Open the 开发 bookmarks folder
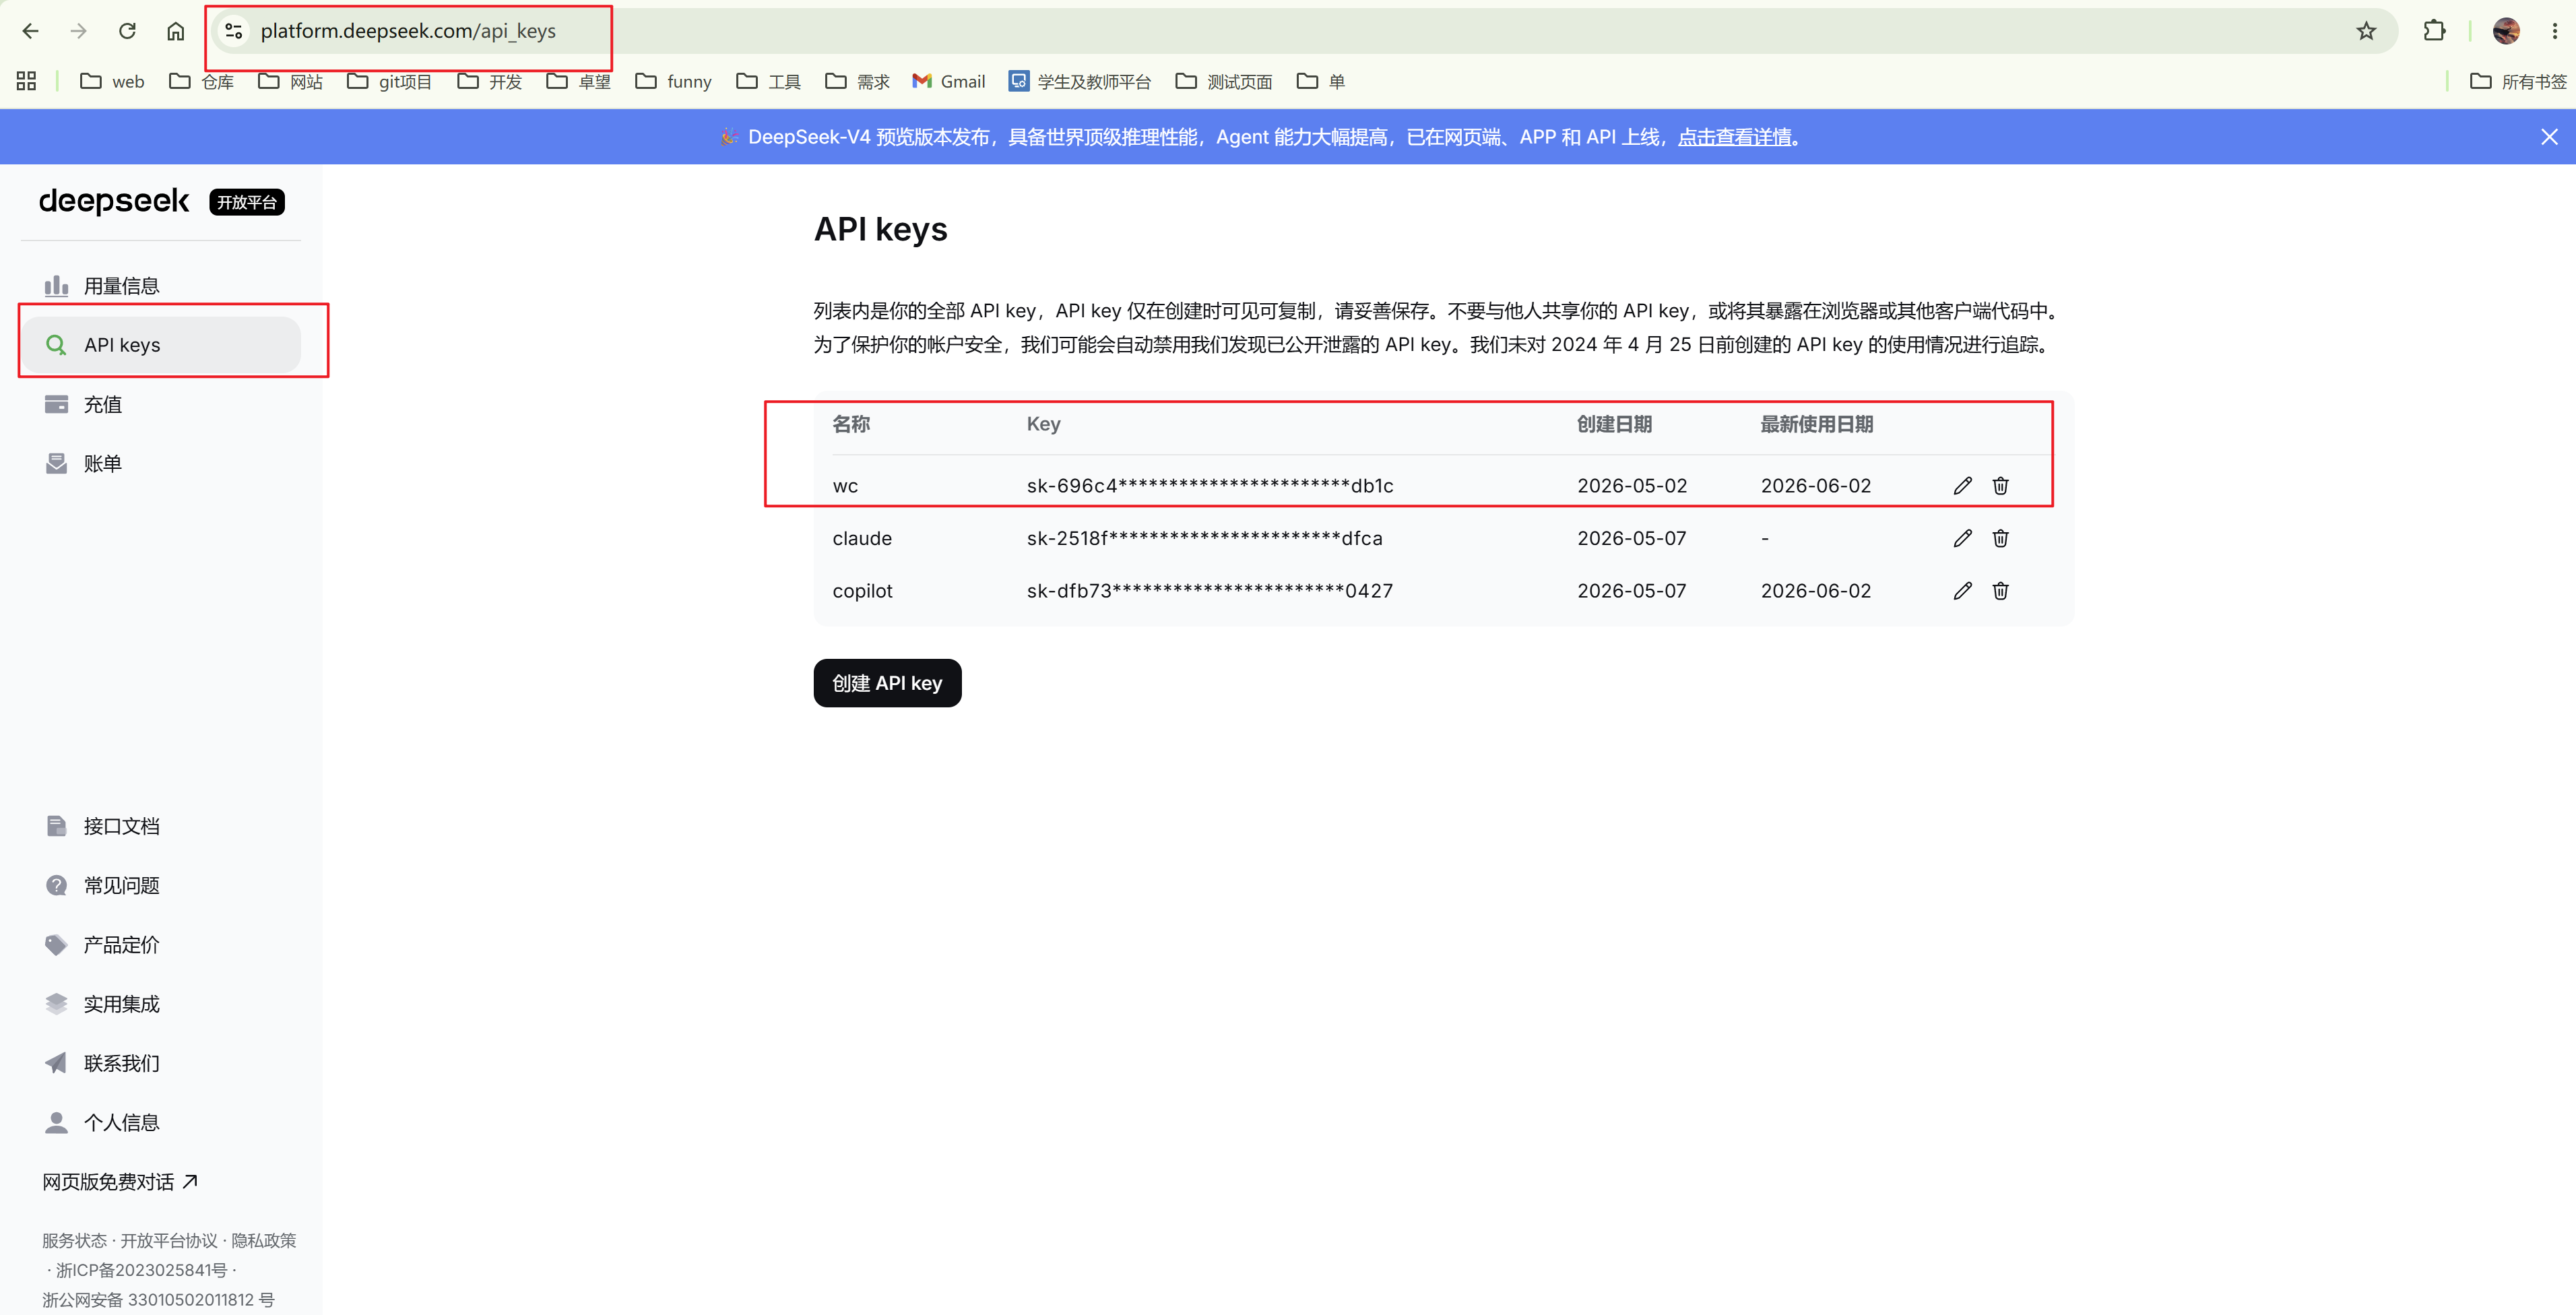The image size is (2576, 1315). pyautogui.click(x=490, y=81)
